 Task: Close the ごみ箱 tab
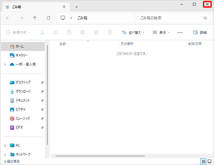coord(64,7)
